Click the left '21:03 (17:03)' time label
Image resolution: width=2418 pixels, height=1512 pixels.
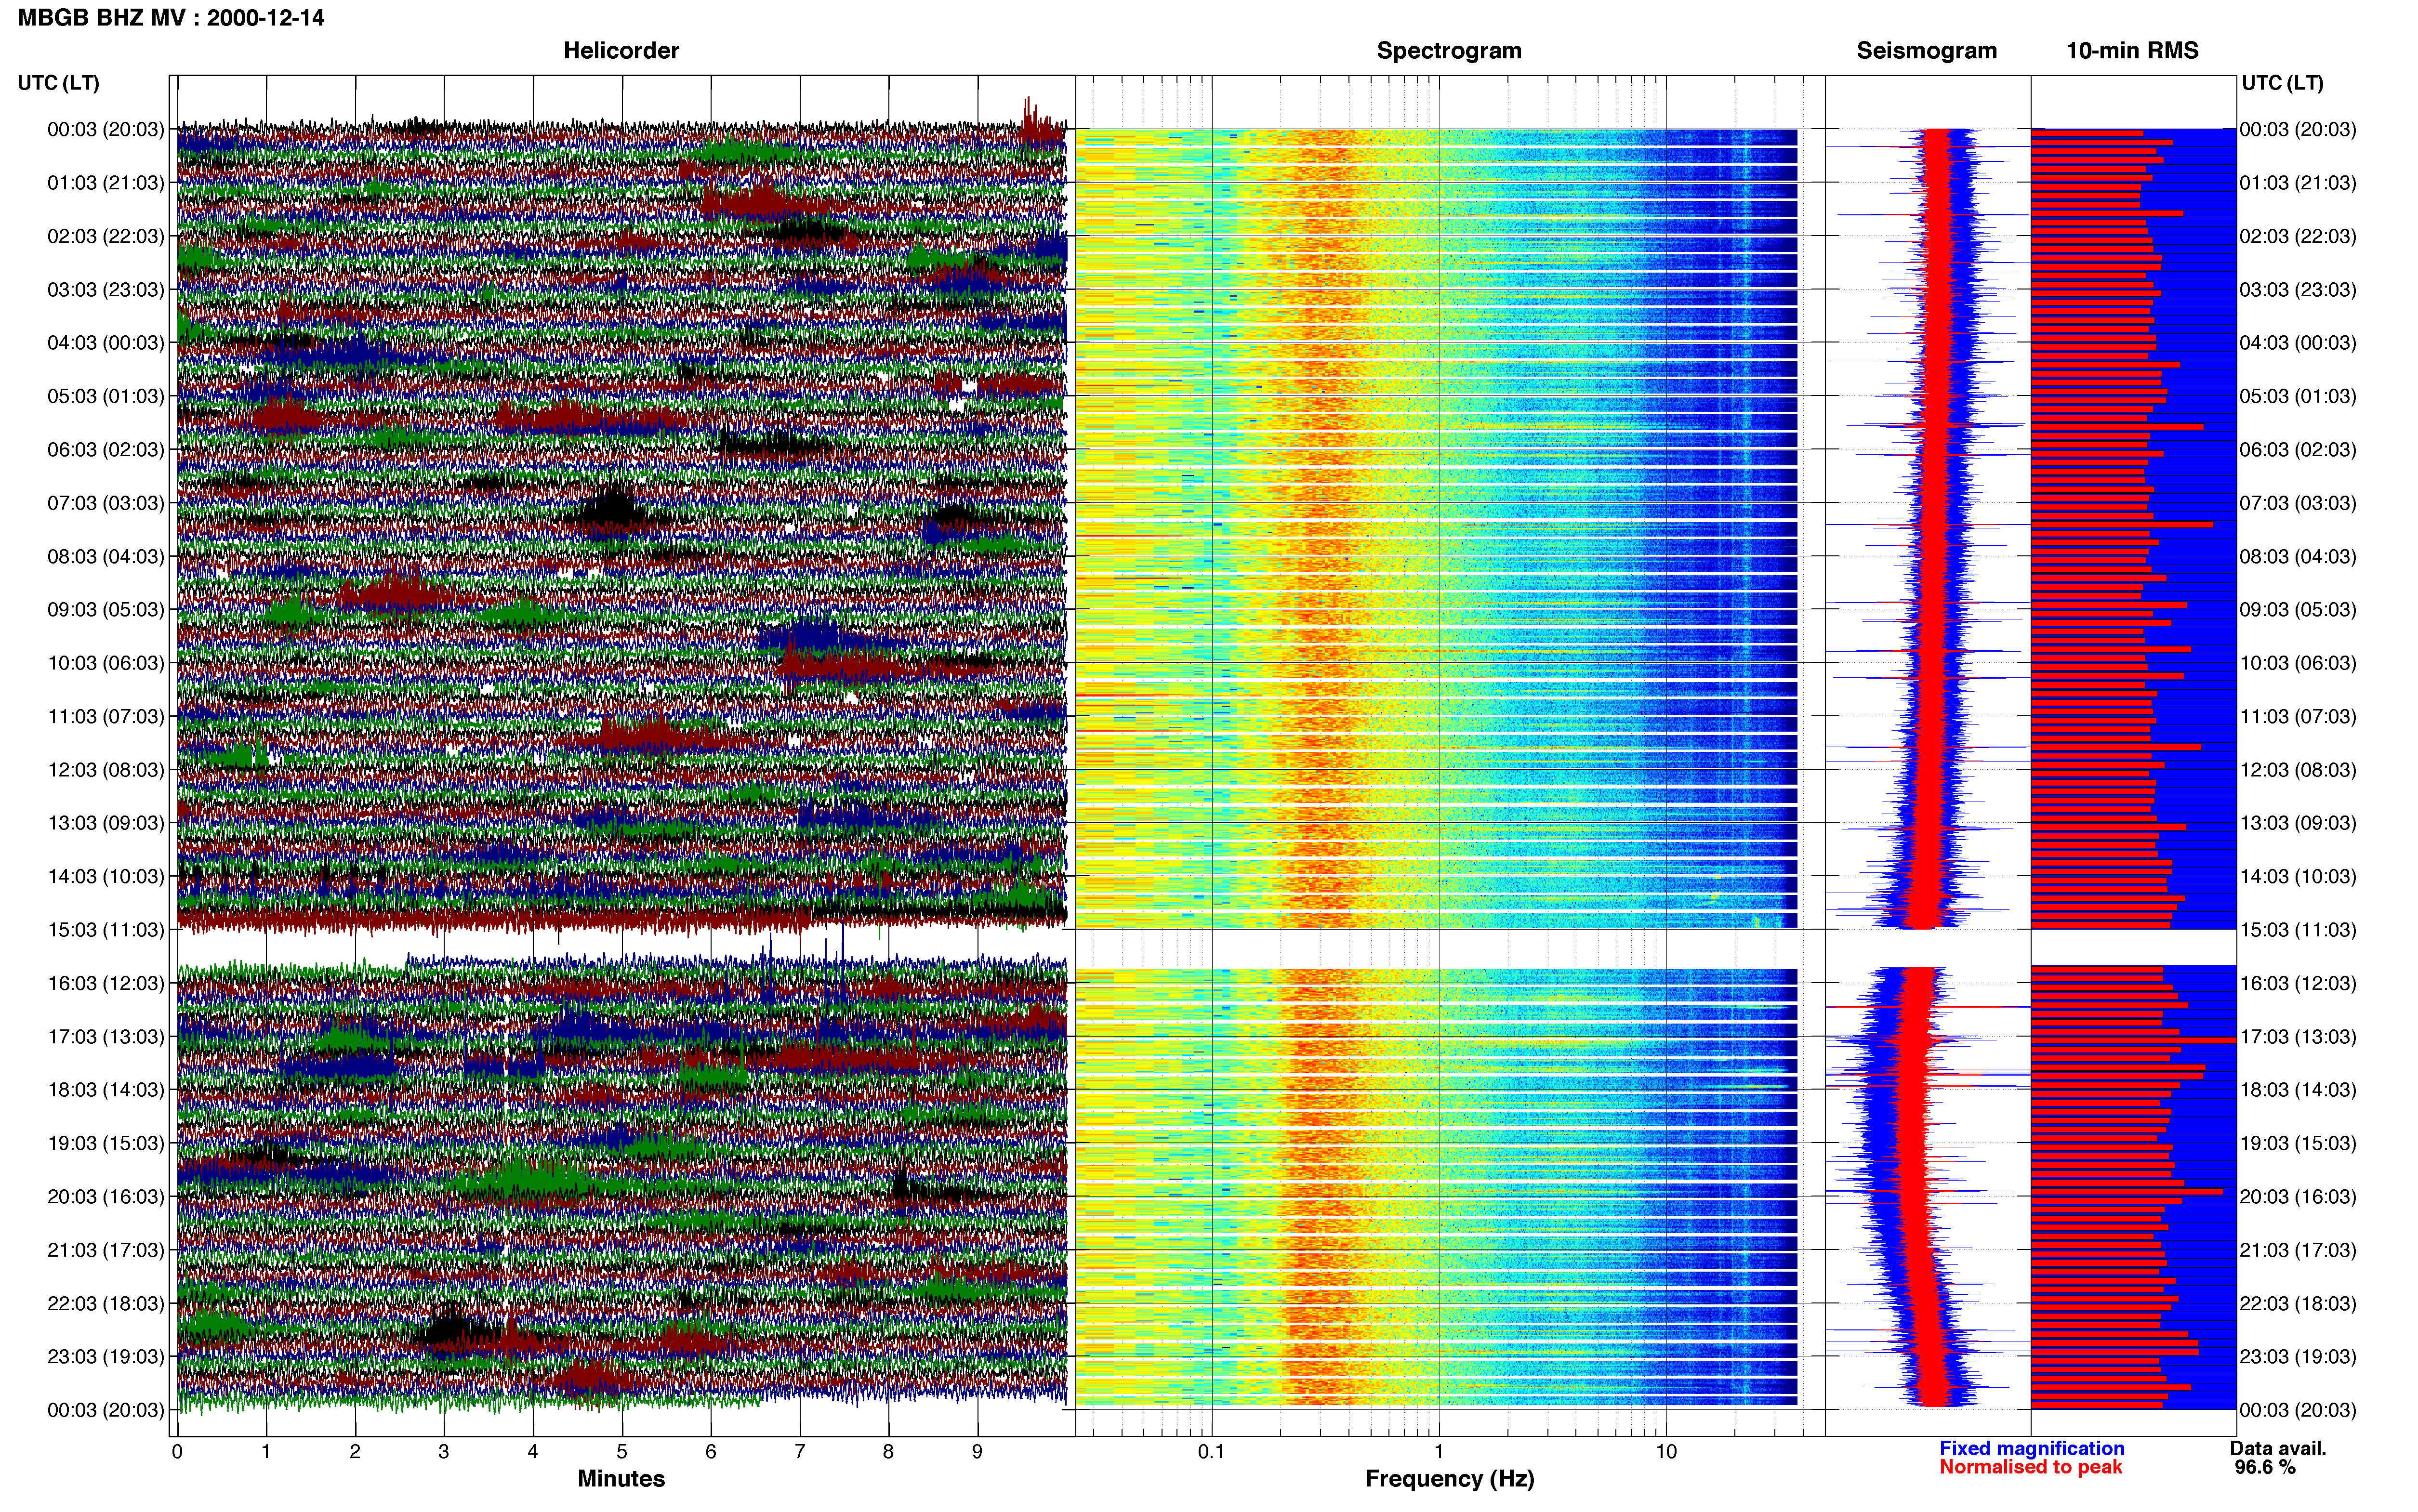click(x=105, y=1250)
